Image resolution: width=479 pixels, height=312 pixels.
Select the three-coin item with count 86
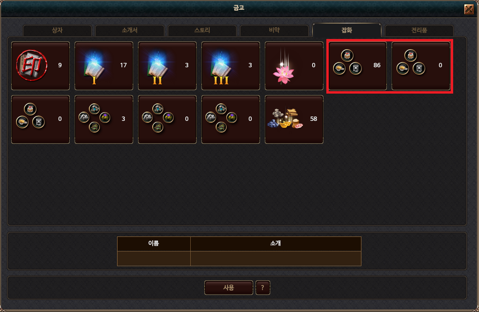[x=358, y=66]
